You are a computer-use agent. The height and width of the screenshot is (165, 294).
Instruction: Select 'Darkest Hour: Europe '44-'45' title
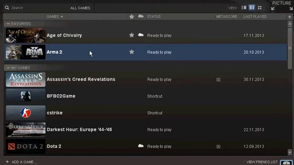(x=79, y=129)
